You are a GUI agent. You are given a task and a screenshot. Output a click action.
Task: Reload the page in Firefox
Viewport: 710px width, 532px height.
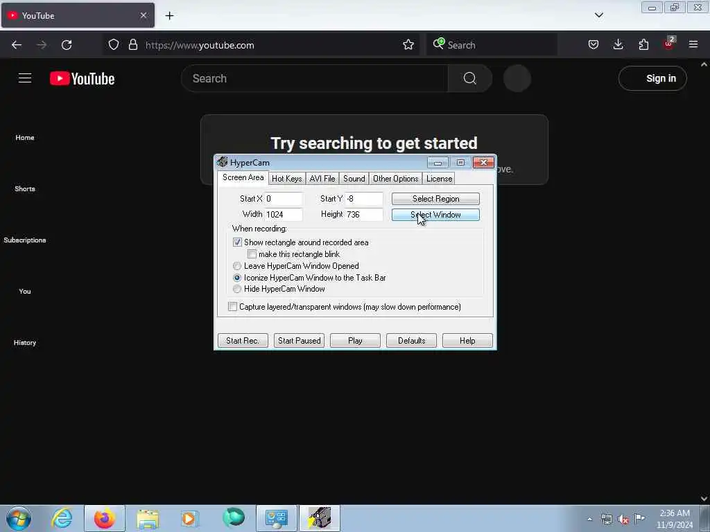click(x=67, y=45)
